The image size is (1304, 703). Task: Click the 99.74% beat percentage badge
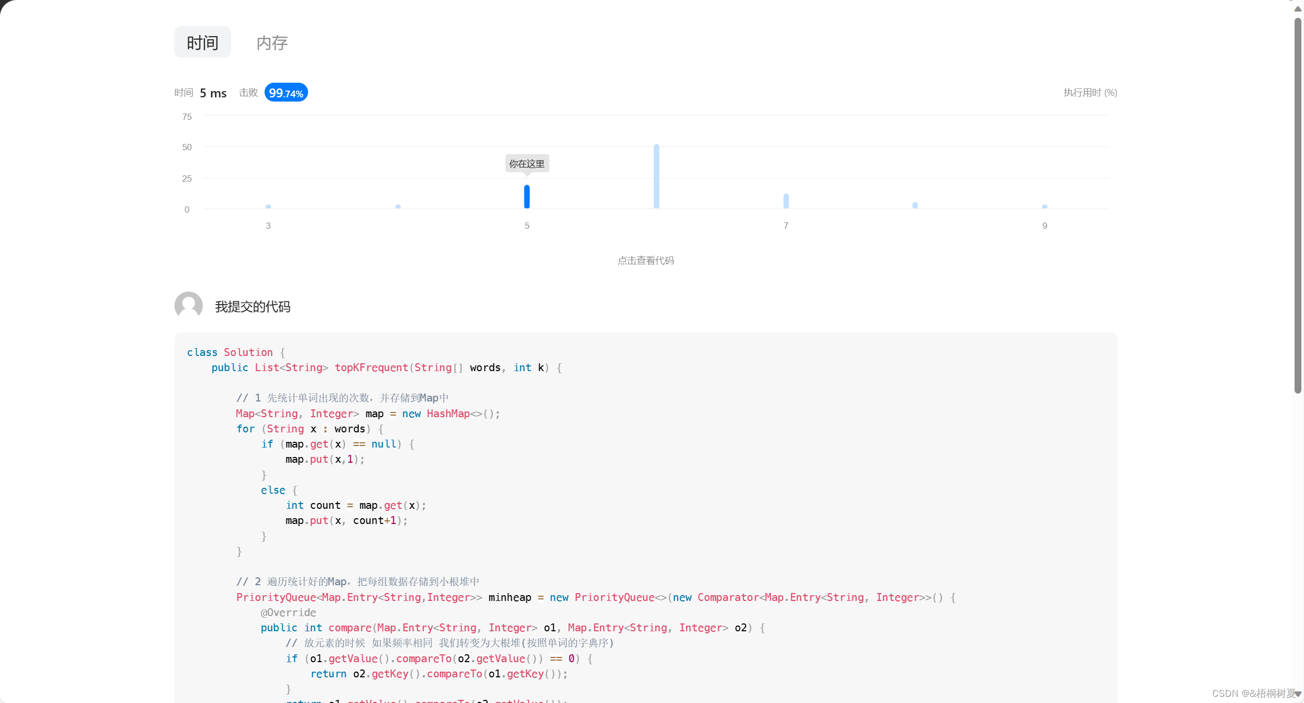click(286, 93)
